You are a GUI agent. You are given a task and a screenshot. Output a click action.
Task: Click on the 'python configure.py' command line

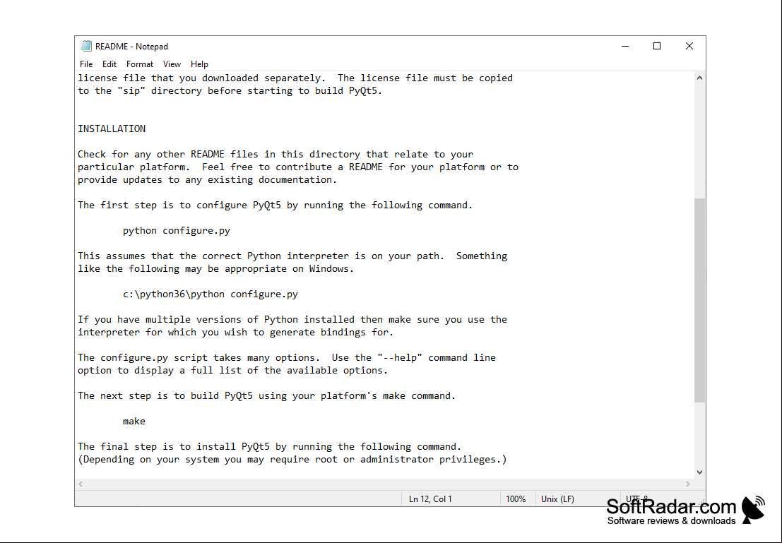click(x=177, y=230)
